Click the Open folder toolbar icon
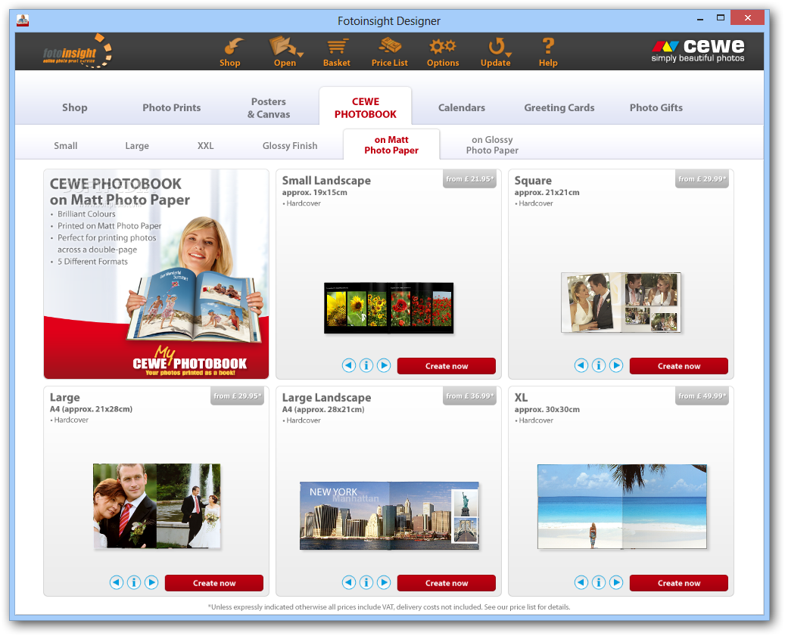Viewport: 785px width, 636px height. [x=285, y=52]
